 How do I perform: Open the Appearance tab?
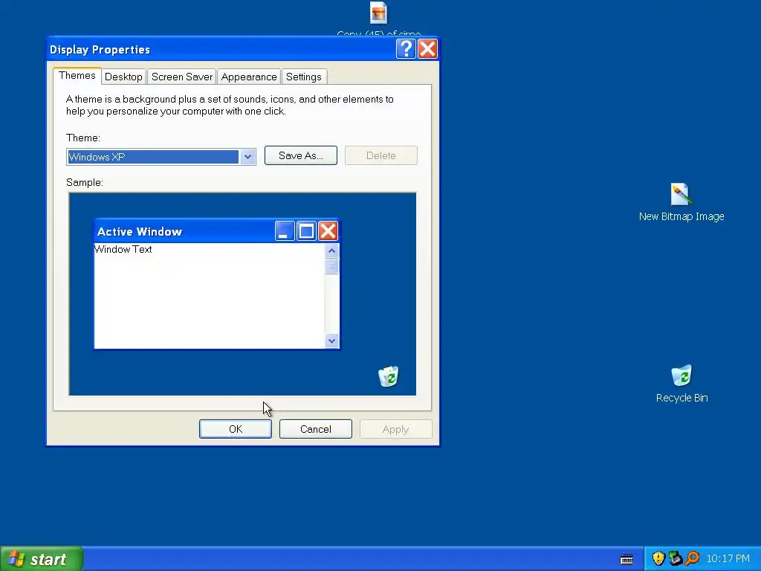(248, 77)
